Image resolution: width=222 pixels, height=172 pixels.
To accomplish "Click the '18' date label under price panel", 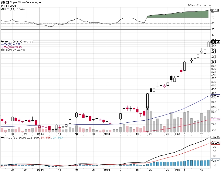I will click(x=76, y=134).
